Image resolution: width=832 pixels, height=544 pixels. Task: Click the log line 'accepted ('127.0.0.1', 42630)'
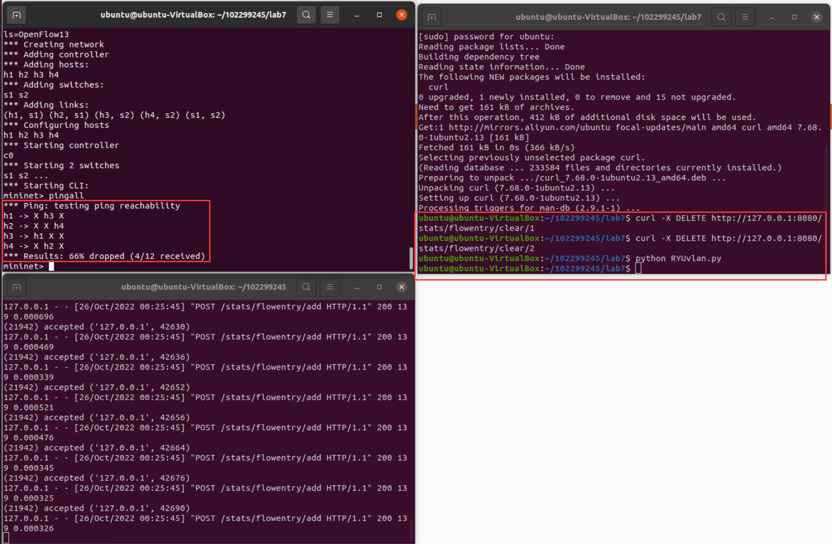(x=96, y=327)
